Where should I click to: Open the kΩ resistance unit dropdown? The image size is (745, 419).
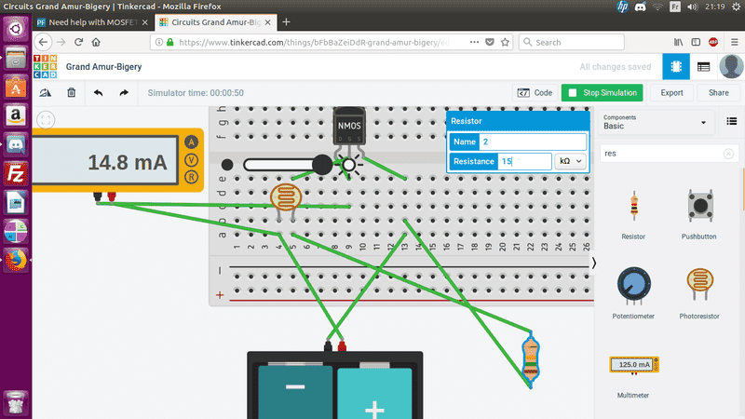point(571,161)
